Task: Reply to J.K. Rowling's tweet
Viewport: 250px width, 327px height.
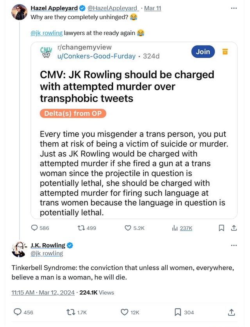Action: click(18, 312)
